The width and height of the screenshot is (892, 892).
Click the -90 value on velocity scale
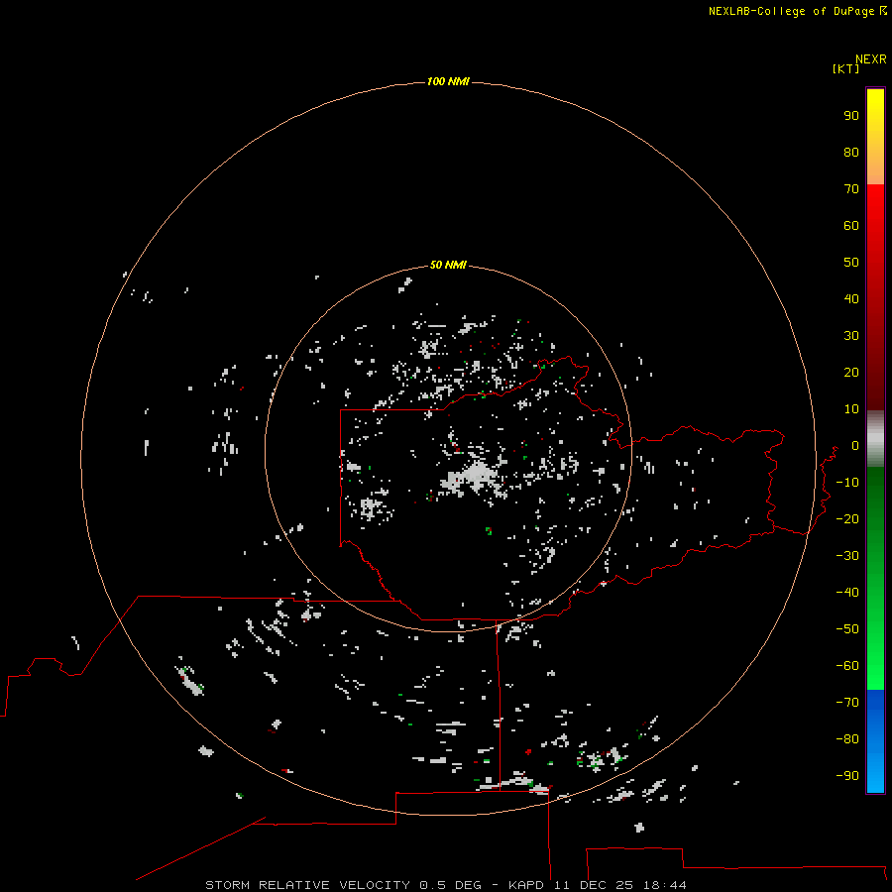pyautogui.click(x=847, y=775)
